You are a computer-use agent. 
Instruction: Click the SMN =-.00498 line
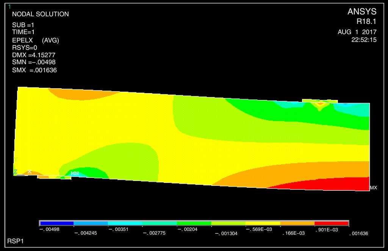(34, 62)
